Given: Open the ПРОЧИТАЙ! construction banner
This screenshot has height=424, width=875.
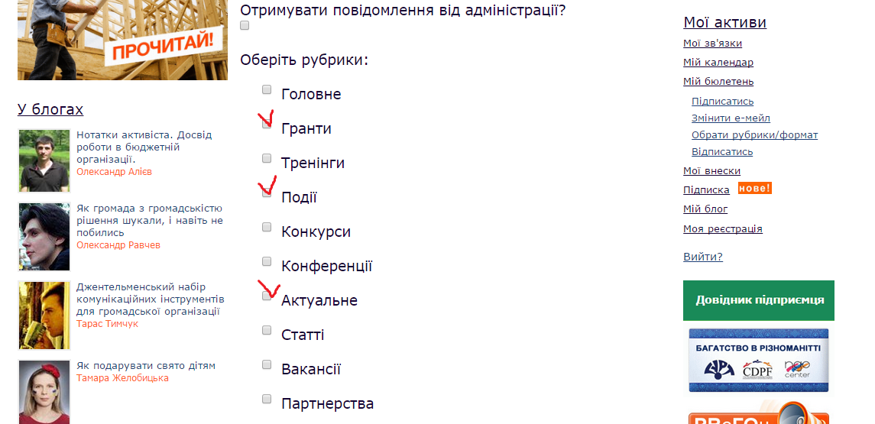Looking at the screenshot, I should [122, 40].
